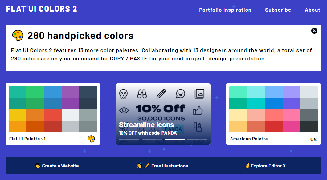Select a green swatch in Flat UI Palette v1
The image size is (327, 180).
(35, 91)
